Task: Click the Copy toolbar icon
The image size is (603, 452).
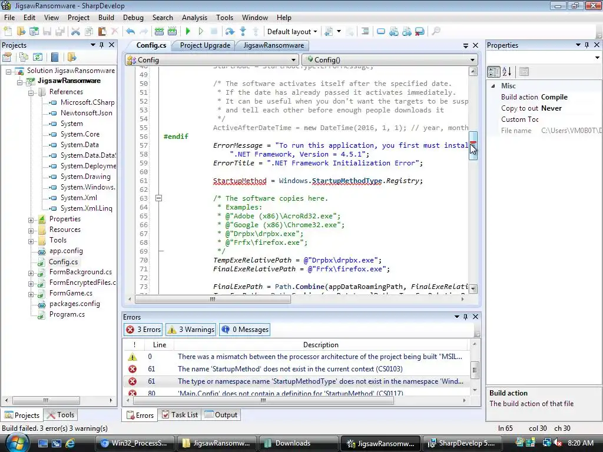Action: pos(89,31)
